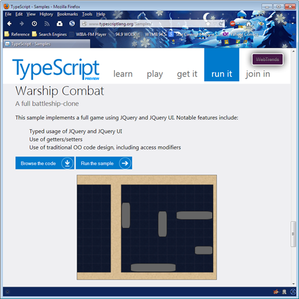Image resolution: width=299 pixels, height=299 pixels.
Task: Click the circled S toolbar icon
Action: tap(72, 24)
